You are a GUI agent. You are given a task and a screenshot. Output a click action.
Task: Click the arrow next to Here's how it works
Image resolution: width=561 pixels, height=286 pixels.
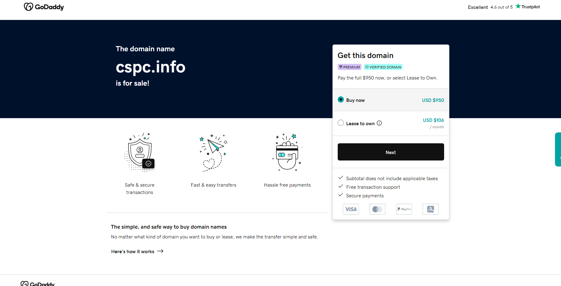[x=160, y=251]
